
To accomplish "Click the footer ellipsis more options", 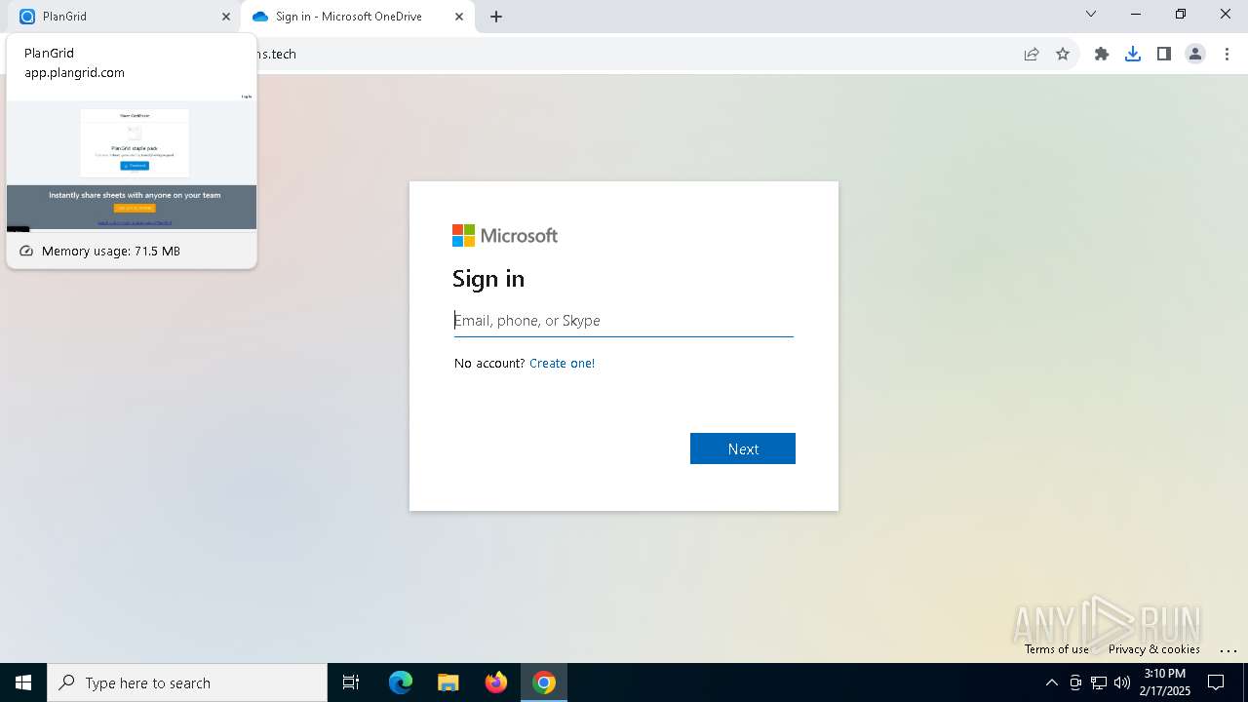I will coord(1228,650).
